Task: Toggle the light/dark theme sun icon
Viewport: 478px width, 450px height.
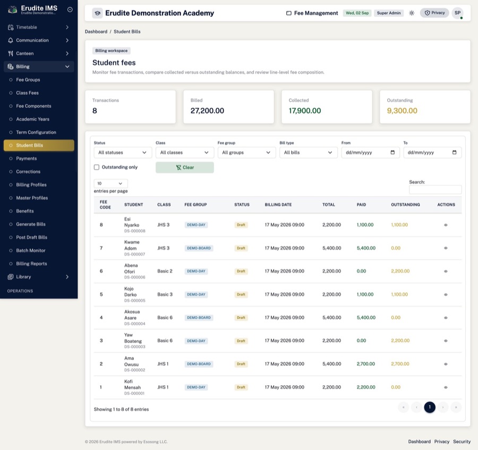Action: (412, 13)
